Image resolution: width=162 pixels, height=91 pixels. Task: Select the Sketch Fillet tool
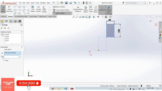click(24, 13)
